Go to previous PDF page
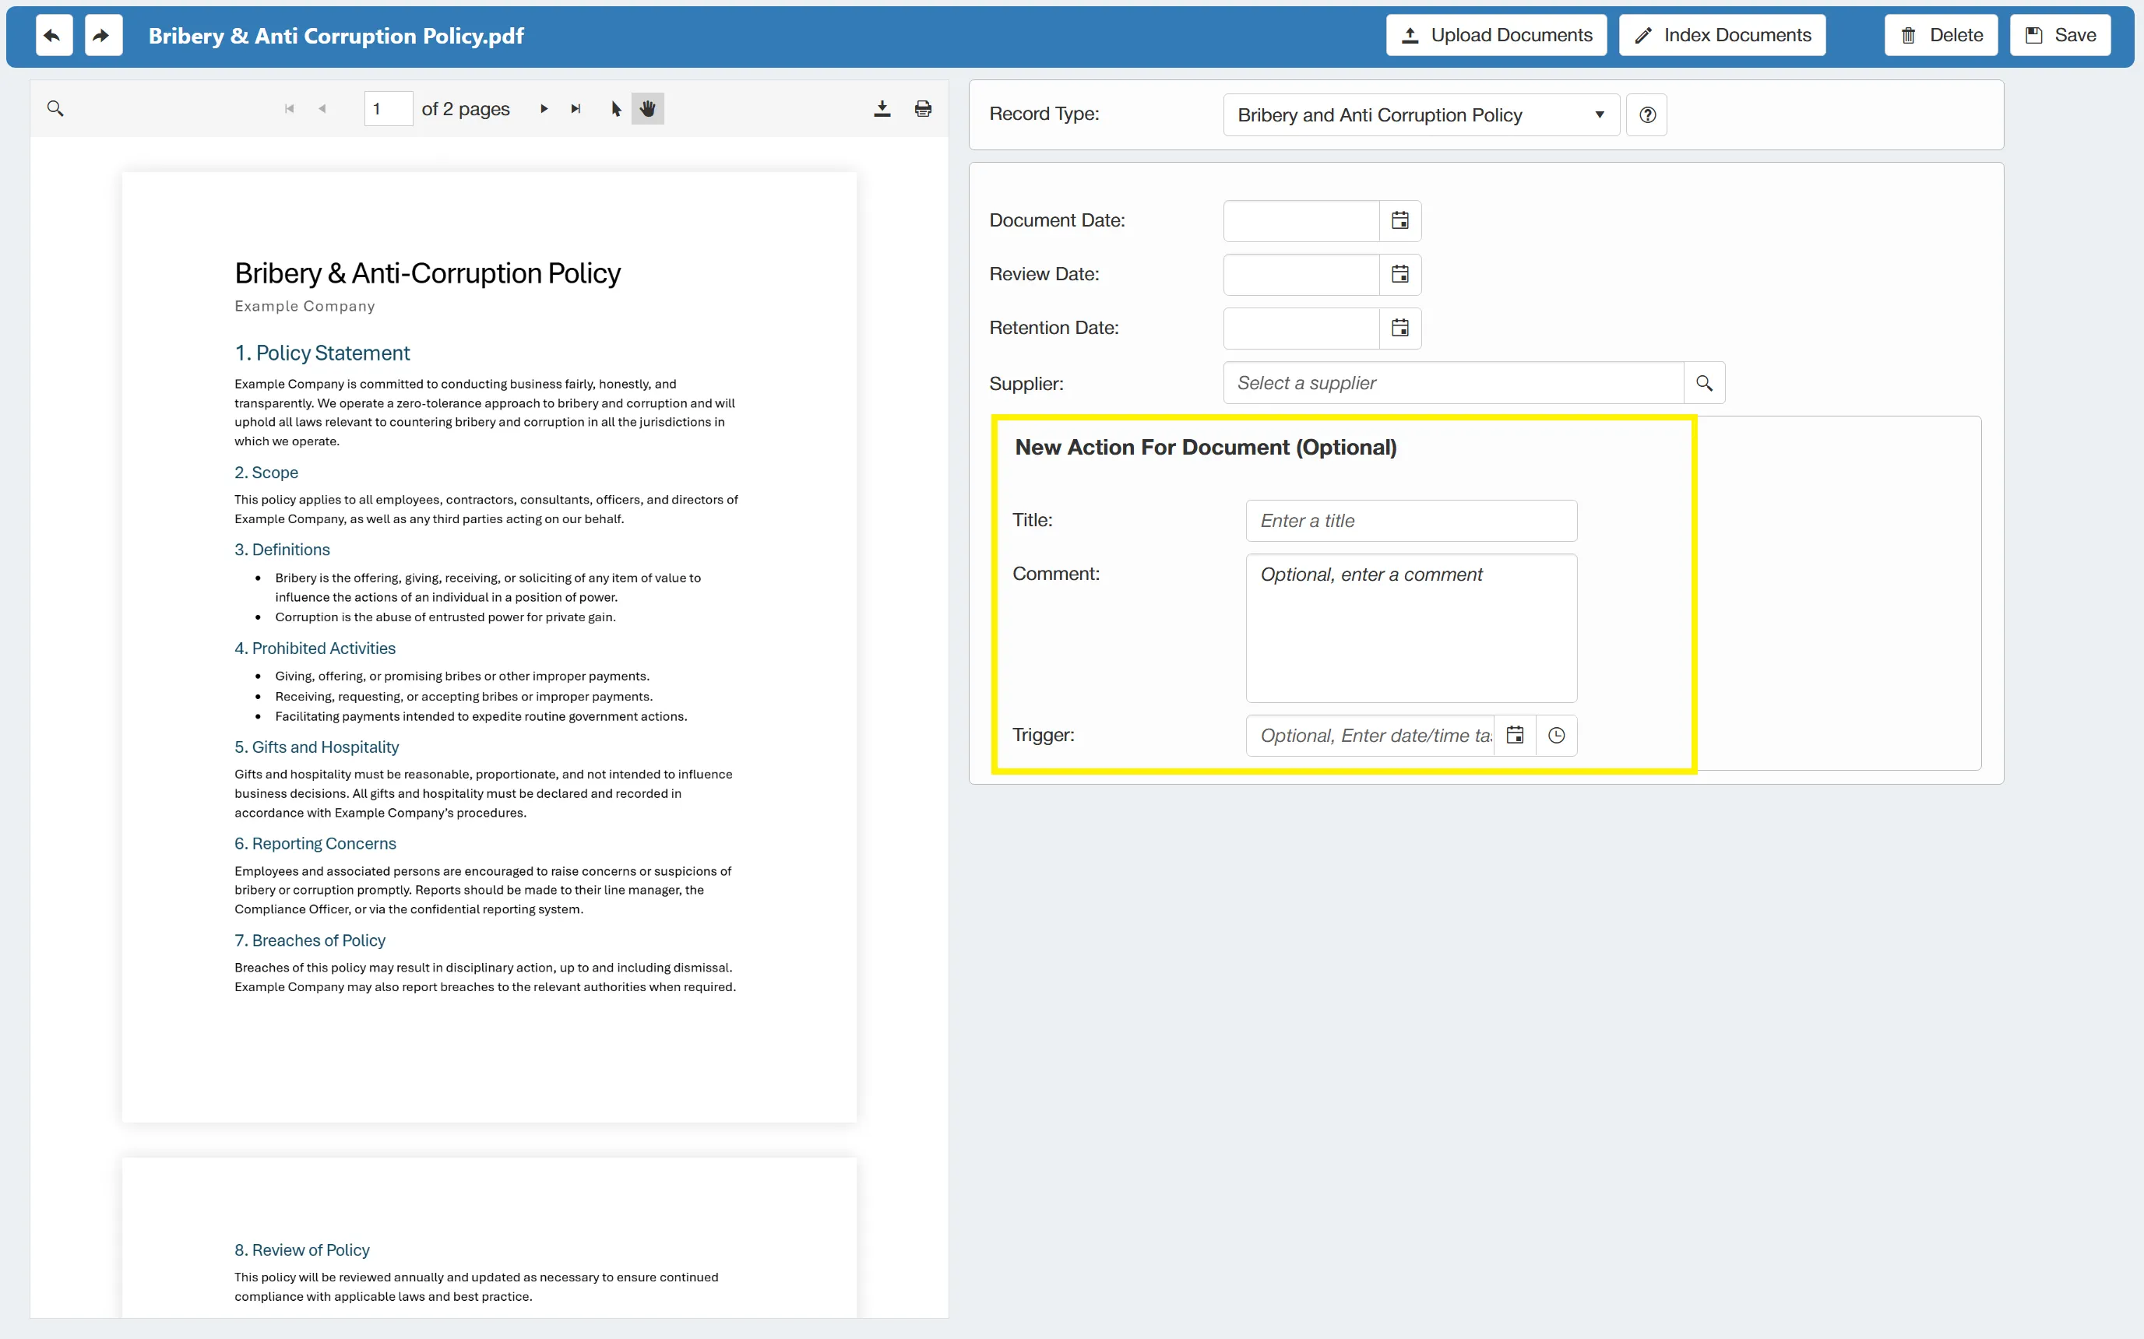2144x1339 pixels. (322, 108)
